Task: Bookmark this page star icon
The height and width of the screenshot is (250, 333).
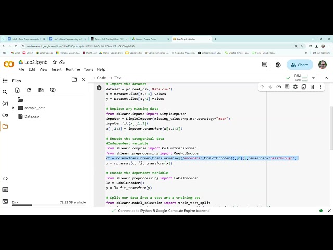Action: pyautogui.click(x=302, y=46)
